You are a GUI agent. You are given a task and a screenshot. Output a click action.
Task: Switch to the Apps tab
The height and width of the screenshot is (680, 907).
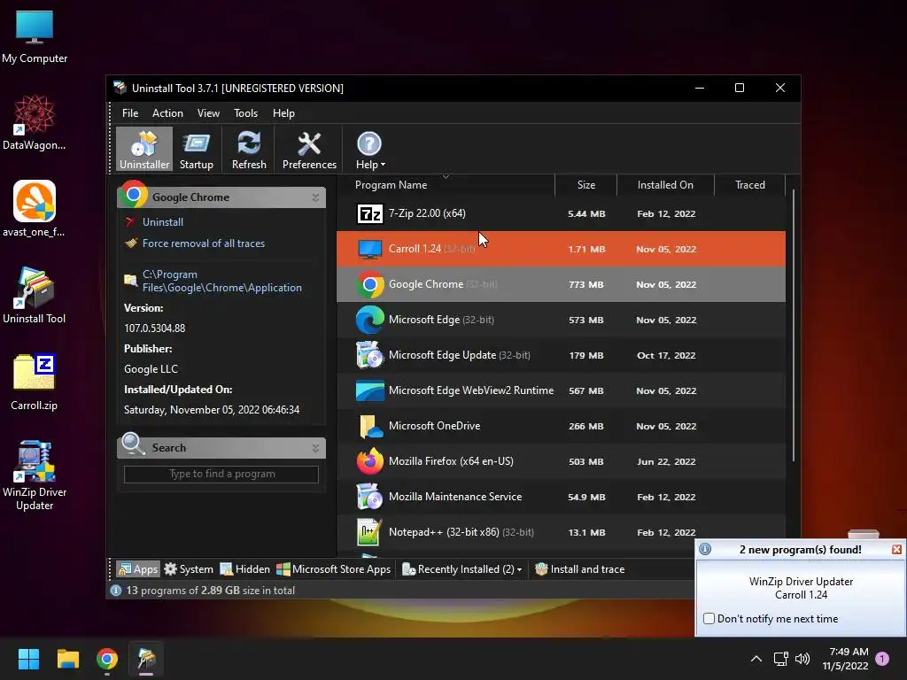[x=138, y=569]
